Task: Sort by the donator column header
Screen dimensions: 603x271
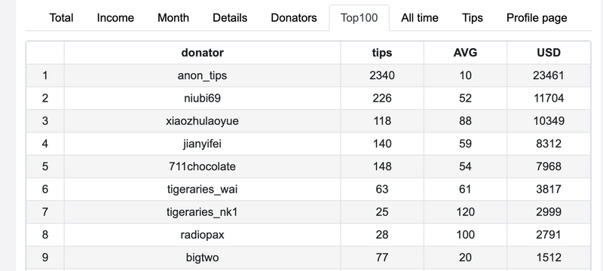Action: [202, 53]
